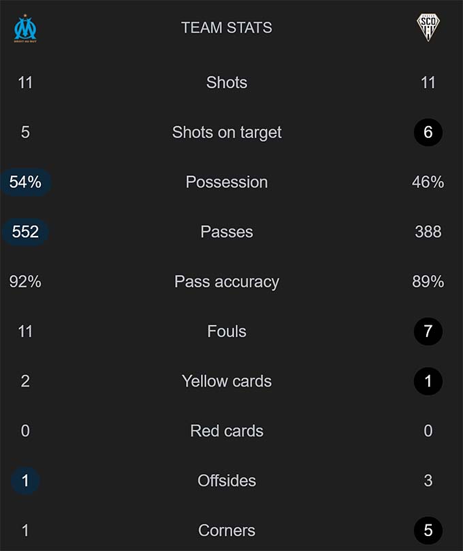
Task: Click the 552 passes highlighted badge
Action: click(x=25, y=232)
